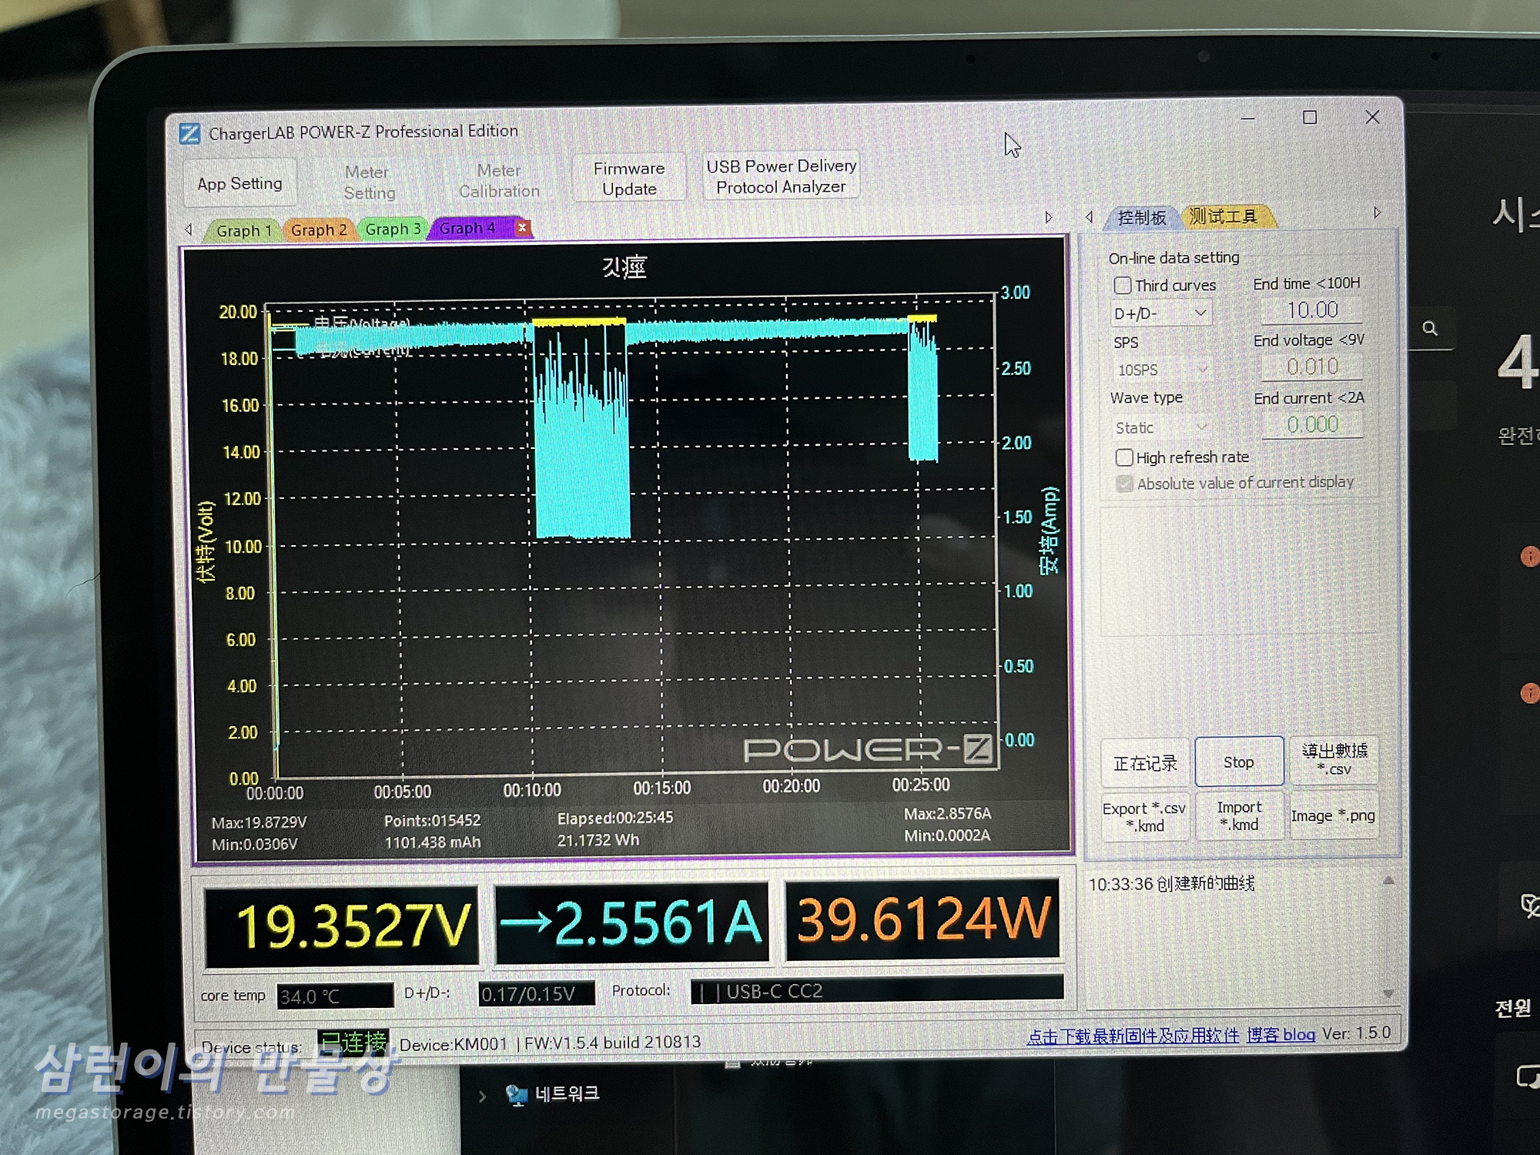Click Export *.csv *.kmd button
Viewport: 1540px width, 1155px height.
click(x=1145, y=817)
